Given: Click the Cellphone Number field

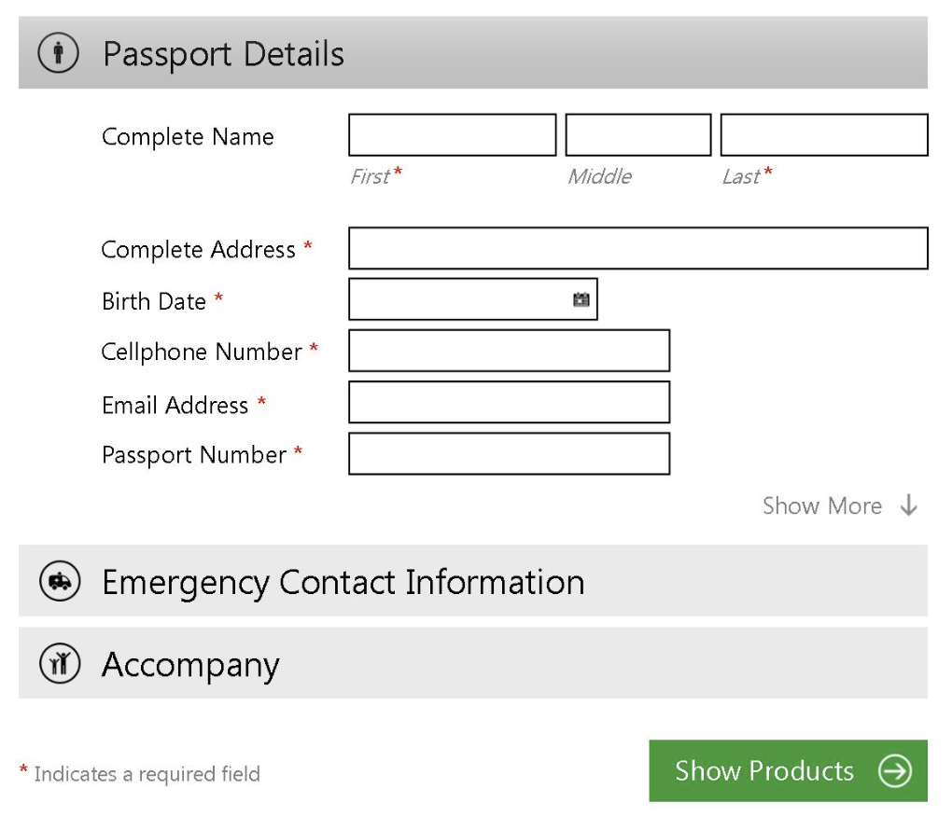Looking at the screenshot, I should [x=509, y=351].
